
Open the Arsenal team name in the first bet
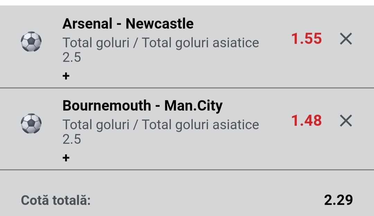point(88,24)
